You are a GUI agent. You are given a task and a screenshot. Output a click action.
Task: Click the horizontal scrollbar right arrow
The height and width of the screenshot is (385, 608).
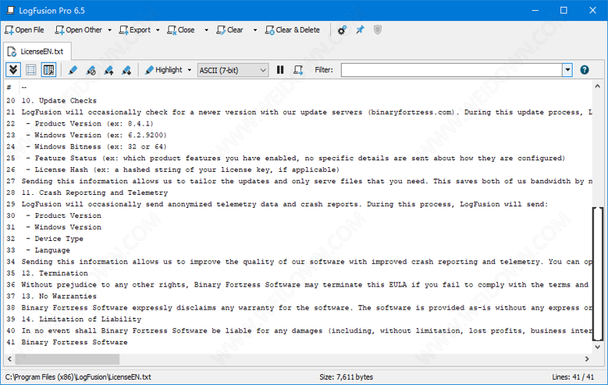[587, 359]
